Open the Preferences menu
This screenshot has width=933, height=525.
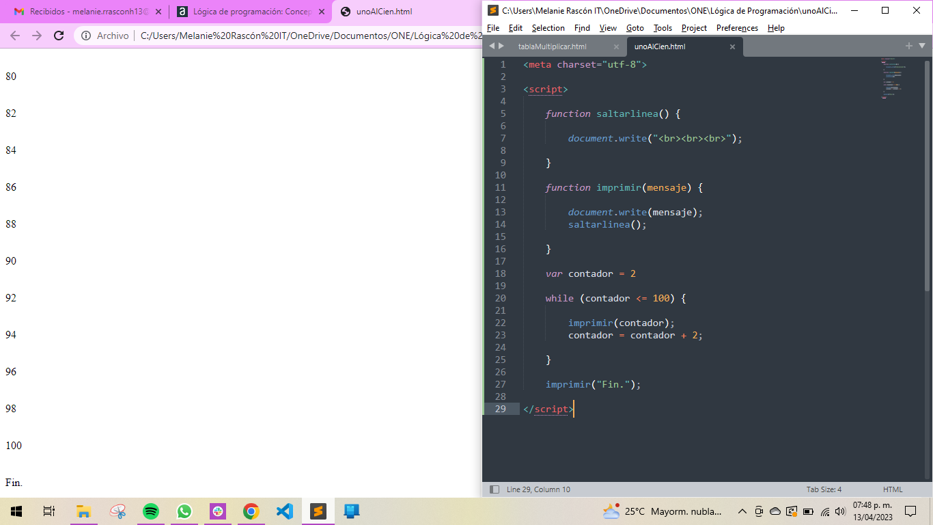[737, 28]
